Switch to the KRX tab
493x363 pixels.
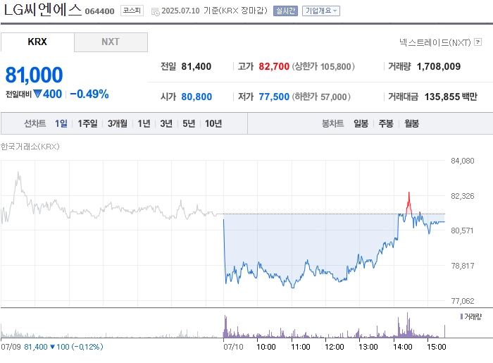(x=37, y=42)
